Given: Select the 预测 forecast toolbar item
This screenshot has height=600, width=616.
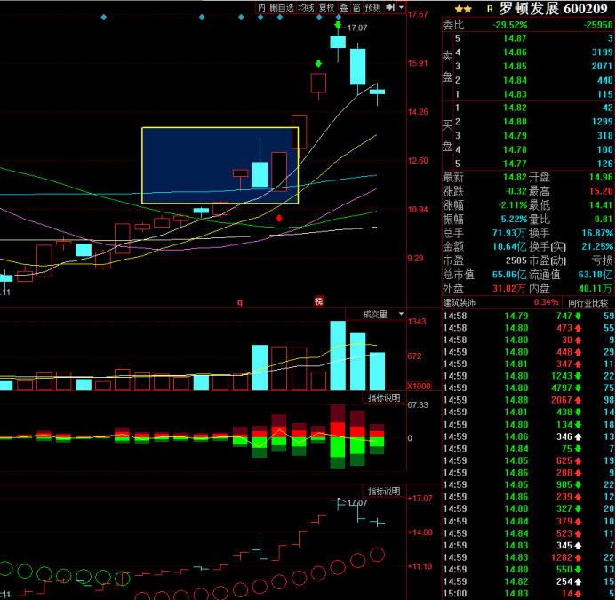Looking at the screenshot, I should click(373, 7).
